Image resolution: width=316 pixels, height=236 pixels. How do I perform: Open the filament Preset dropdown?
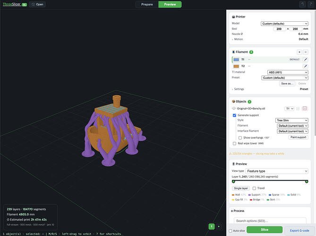285,78
